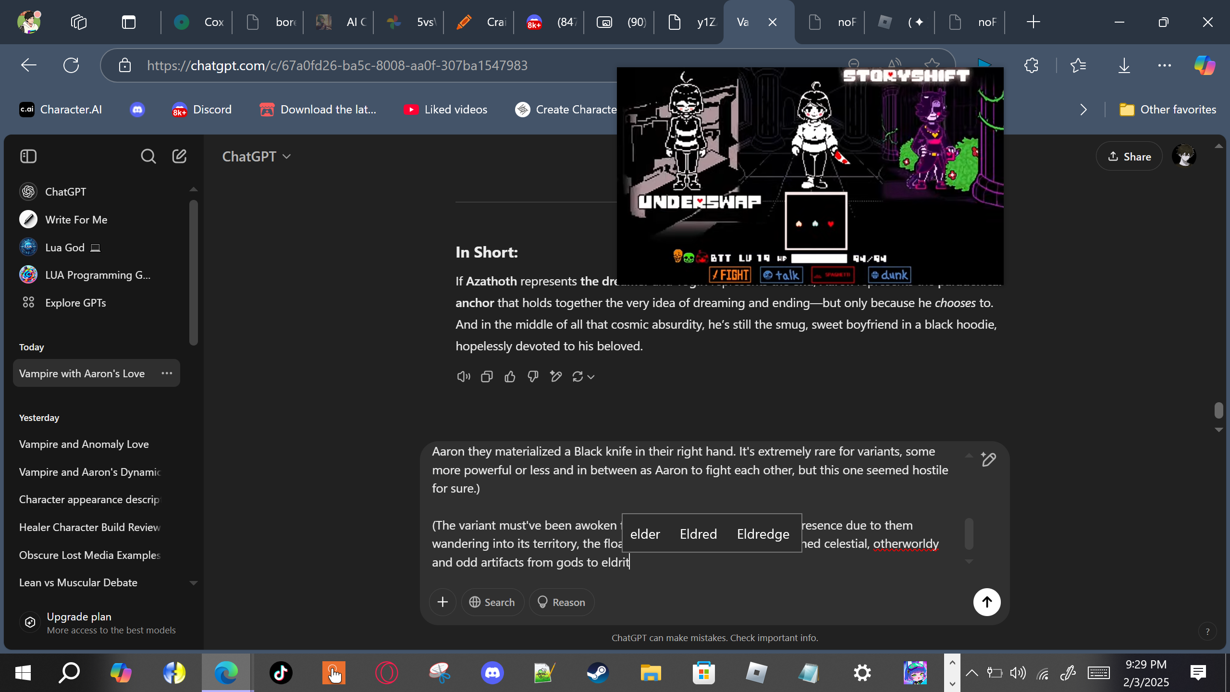Click the dunk button in the game overlay

point(889,275)
